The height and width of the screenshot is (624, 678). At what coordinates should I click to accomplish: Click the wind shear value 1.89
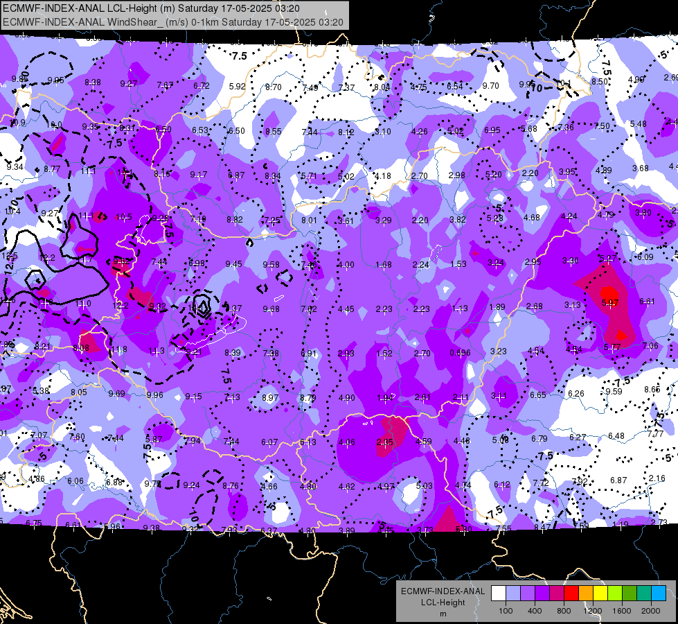click(x=497, y=307)
